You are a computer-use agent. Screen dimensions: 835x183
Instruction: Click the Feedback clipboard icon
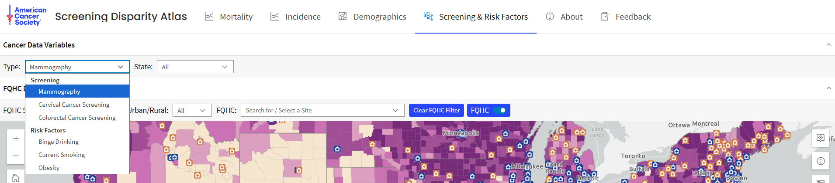click(605, 17)
